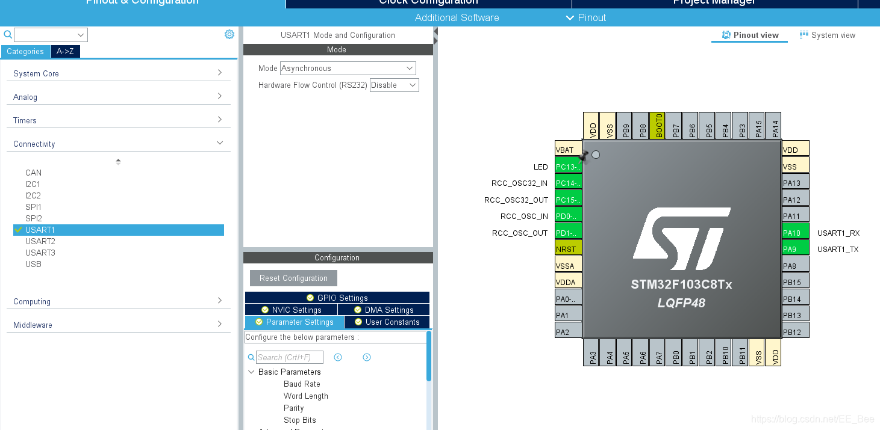Open Hardware Flow Control Disable dropdown
Image resolution: width=880 pixels, height=430 pixels.
394,85
